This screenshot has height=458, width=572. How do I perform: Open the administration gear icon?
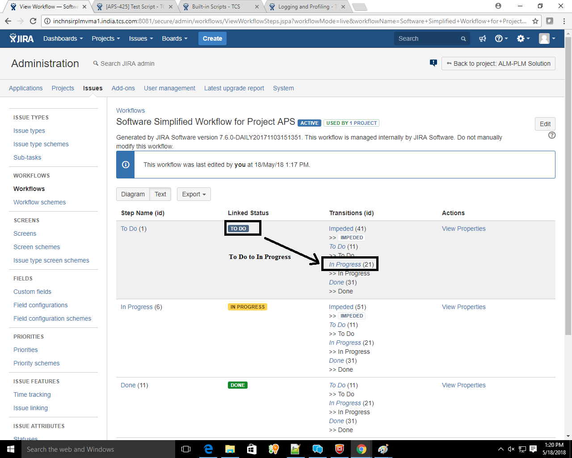(x=521, y=38)
